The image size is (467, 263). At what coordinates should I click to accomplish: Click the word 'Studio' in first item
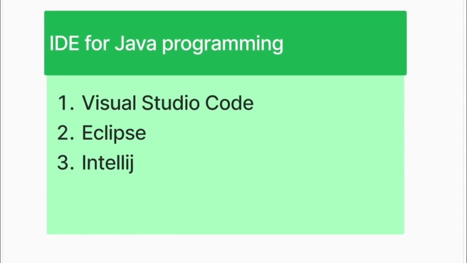point(171,103)
